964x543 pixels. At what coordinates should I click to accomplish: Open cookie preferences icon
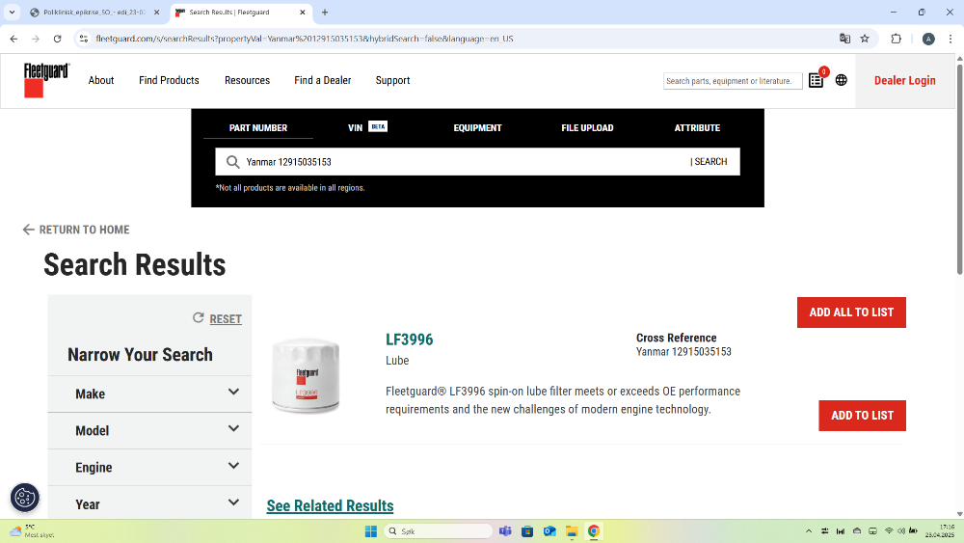25,498
